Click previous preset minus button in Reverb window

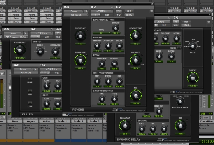coord(93,15)
